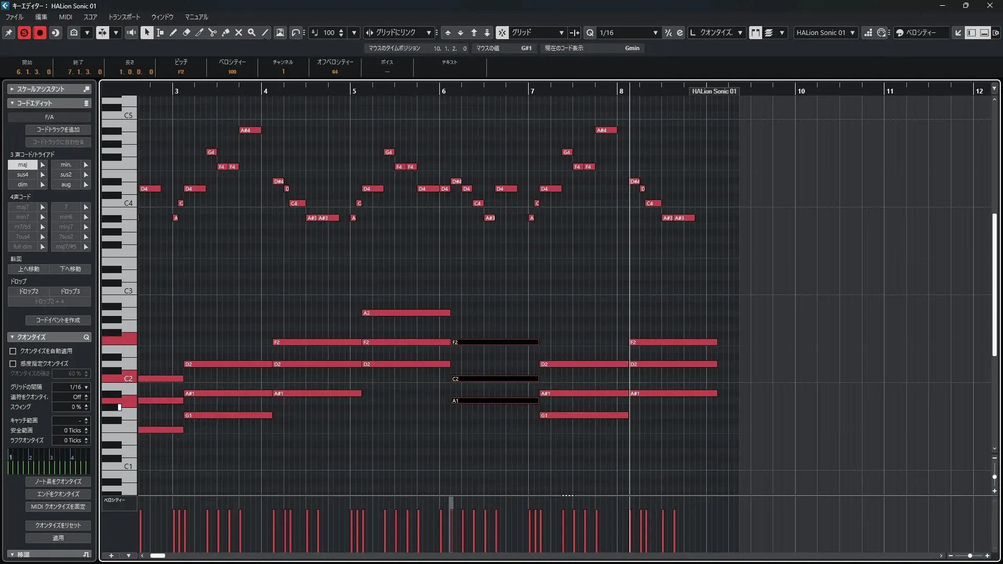This screenshot has width=1003, height=564.
Task: Toggle acoustic feedback speaker icon
Action: 131,32
